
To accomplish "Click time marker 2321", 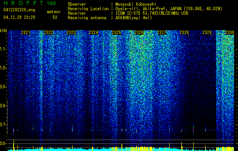I will pyautogui.click(x=26, y=32).
